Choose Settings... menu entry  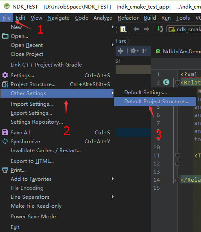(22, 75)
